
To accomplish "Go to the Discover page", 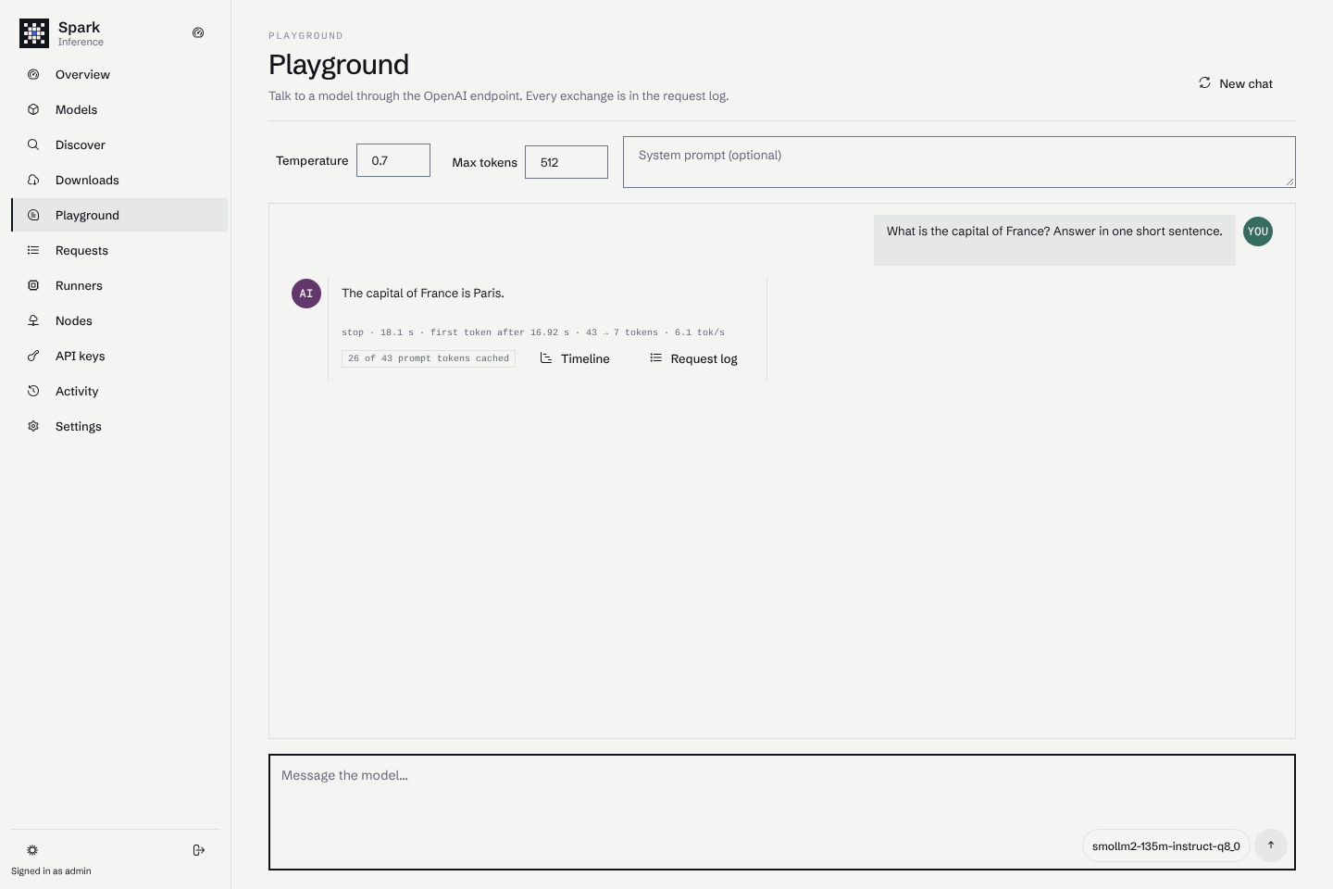I will [x=119, y=144].
